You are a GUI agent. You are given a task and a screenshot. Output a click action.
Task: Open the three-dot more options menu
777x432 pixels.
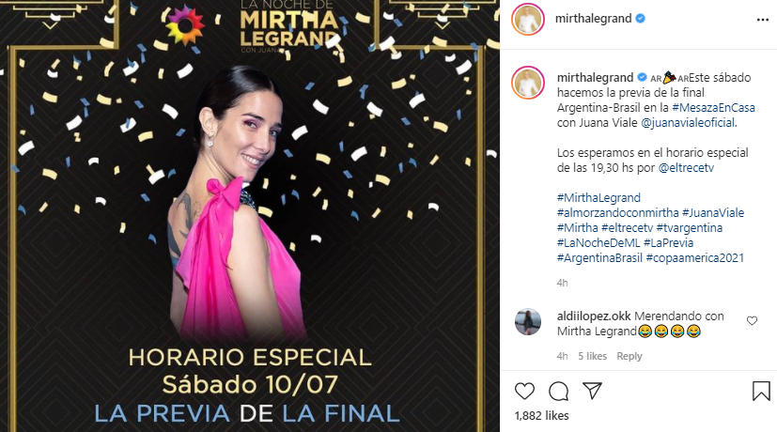click(763, 20)
